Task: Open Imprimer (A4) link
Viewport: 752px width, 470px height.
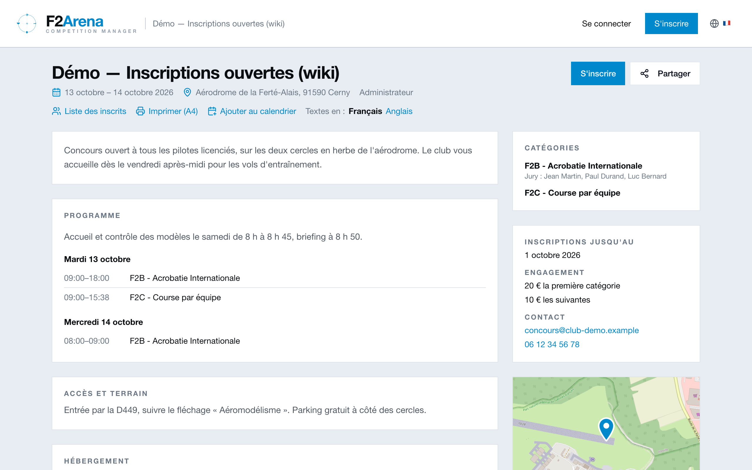Action: coord(167,111)
